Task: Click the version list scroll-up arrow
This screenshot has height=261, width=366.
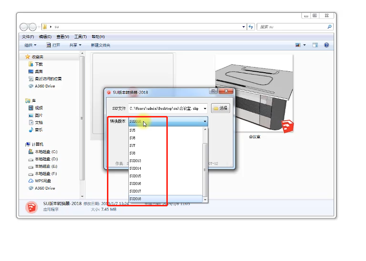Action: coord(205,129)
